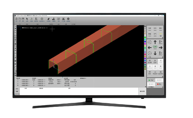The width and height of the screenshot is (193, 118).
Task: Open file using the folder icon
Action: pyautogui.click(x=20, y=19)
